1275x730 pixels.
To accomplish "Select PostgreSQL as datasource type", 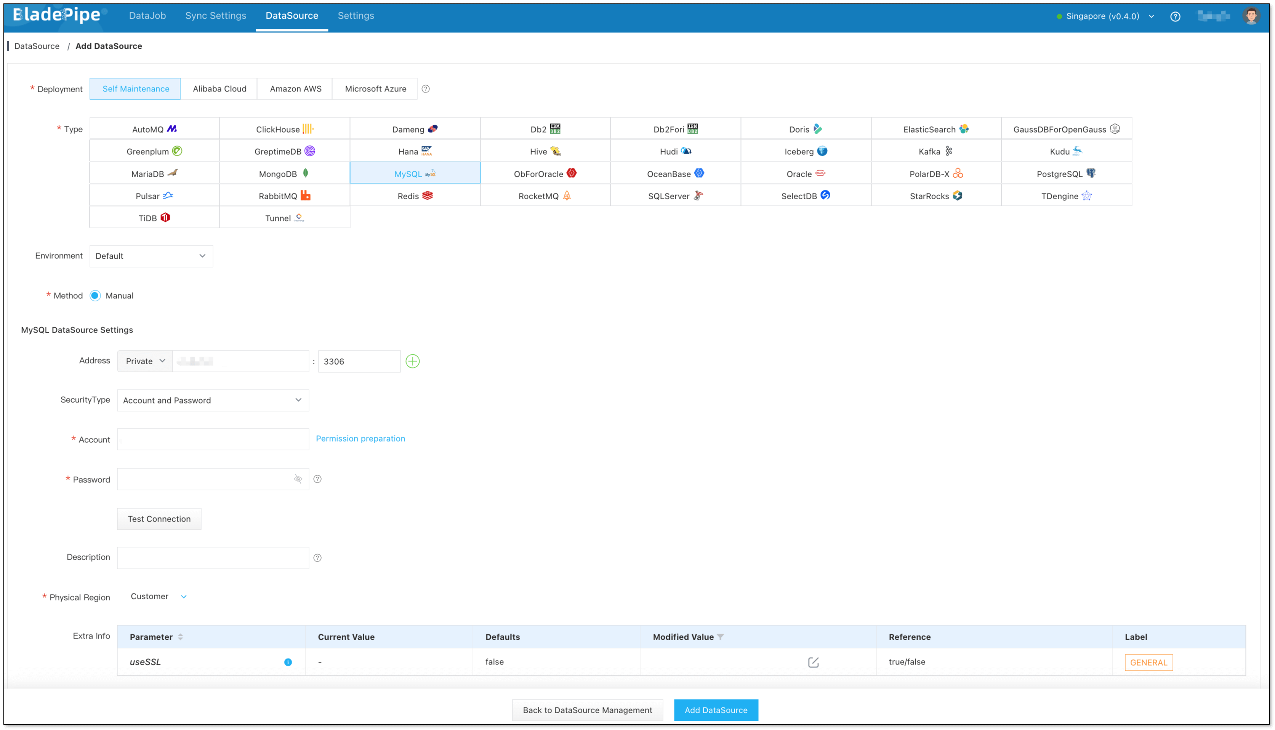I will tap(1066, 173).
